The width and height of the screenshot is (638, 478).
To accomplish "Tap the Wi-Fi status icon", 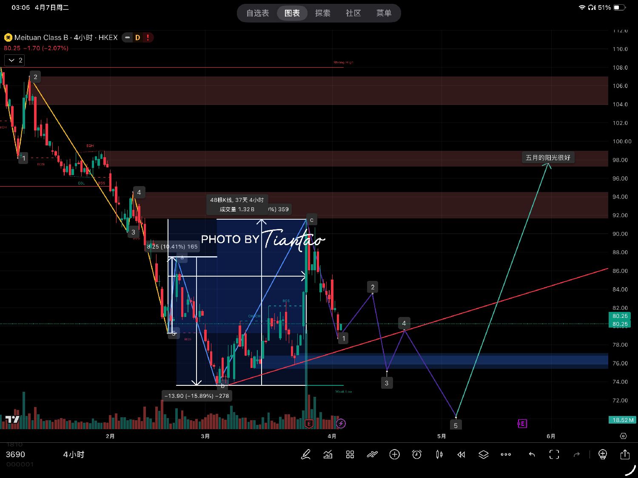I will (x=582, y=8).
